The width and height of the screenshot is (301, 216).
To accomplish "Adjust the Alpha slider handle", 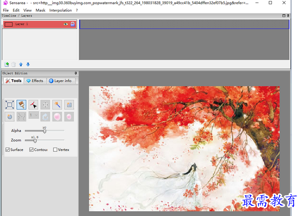I will (x=45, y=131).
